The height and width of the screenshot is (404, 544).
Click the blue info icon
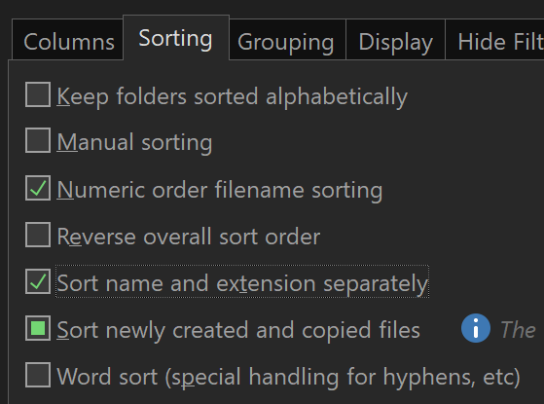click(476, 328)
